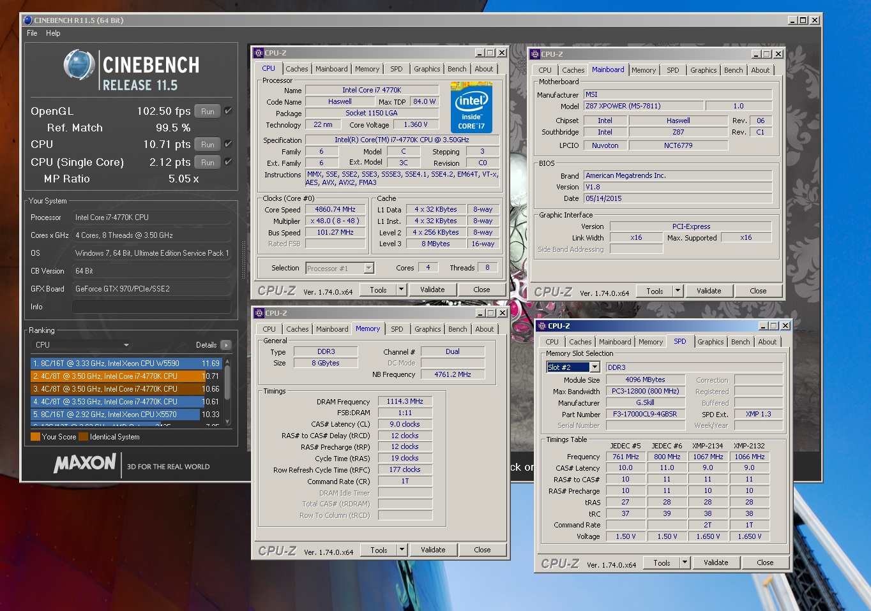
Task: Switch to SPD tab in Mainboard window
Action: [673, 70]
